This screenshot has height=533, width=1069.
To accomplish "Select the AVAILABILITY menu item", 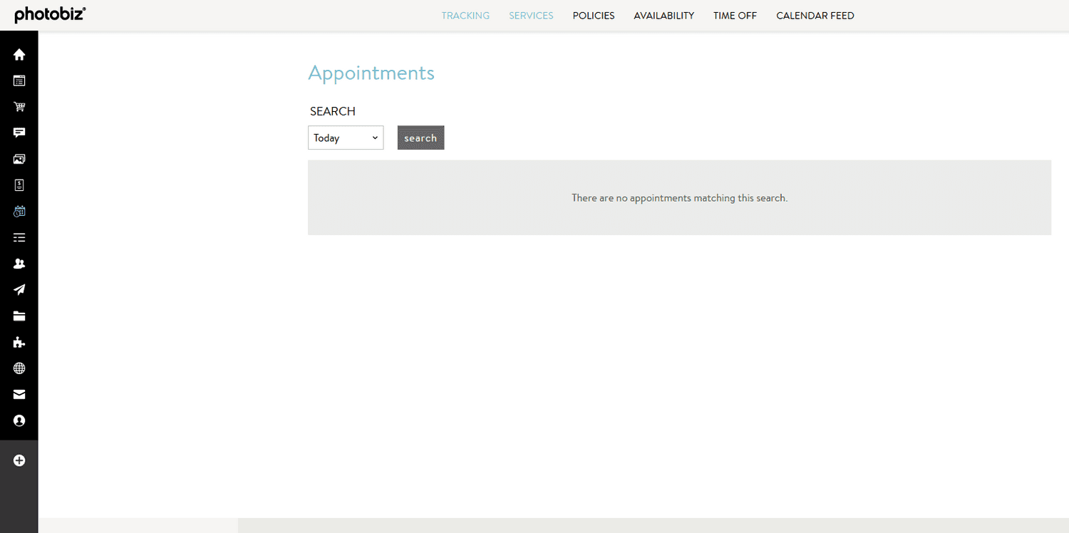I will (663, 15).
